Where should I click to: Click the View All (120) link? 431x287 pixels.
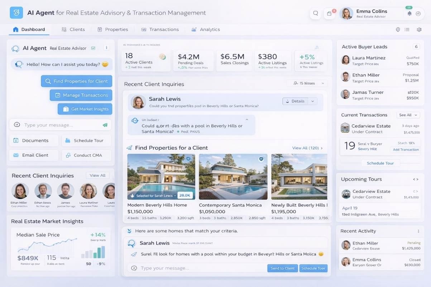tap(307, 148)
